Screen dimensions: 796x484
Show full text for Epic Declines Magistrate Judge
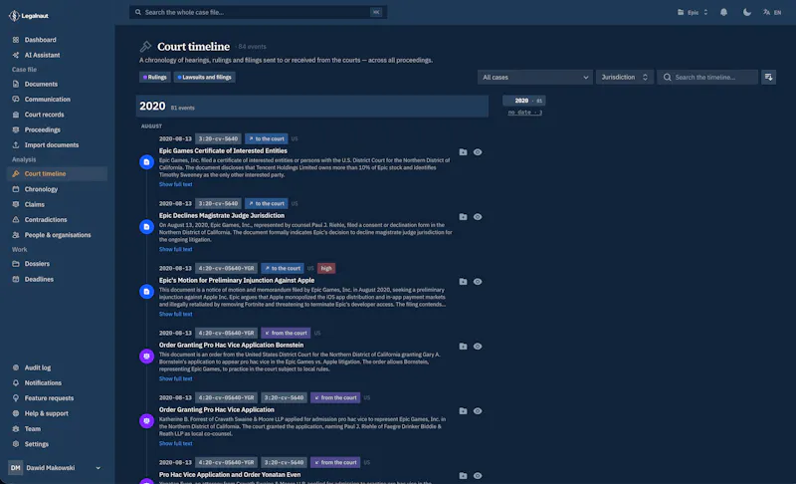176,249
